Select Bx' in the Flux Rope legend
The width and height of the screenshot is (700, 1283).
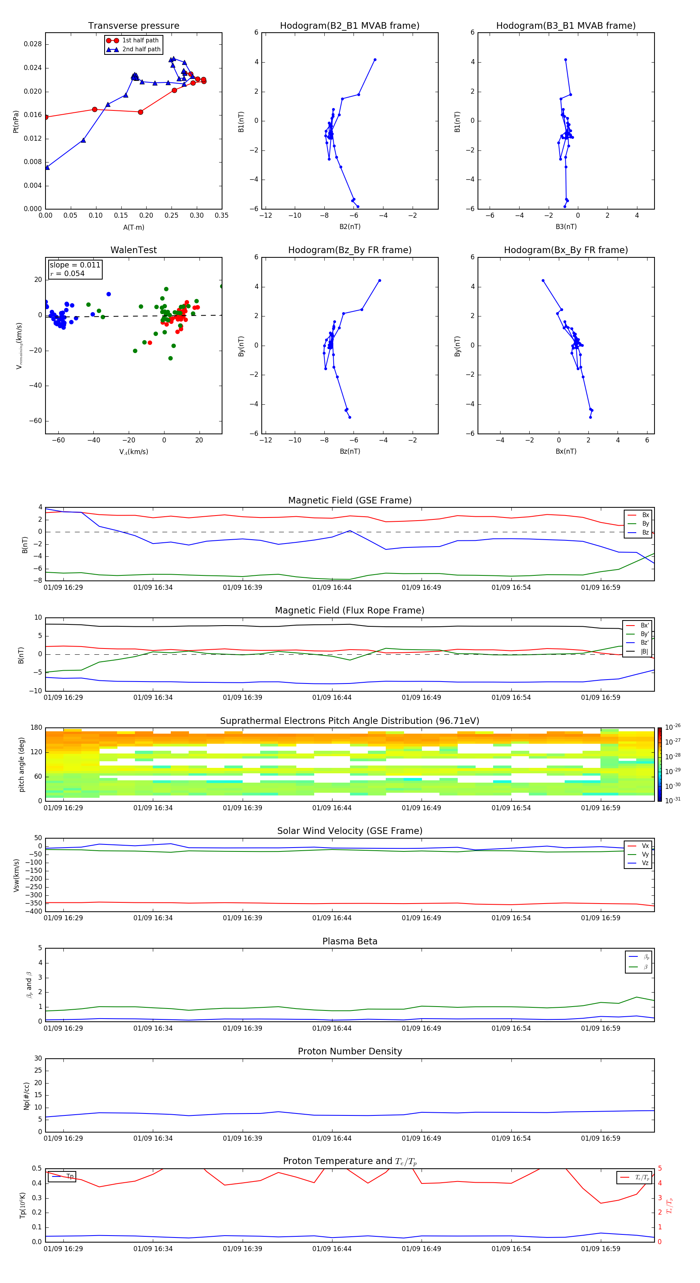(638, 626)
